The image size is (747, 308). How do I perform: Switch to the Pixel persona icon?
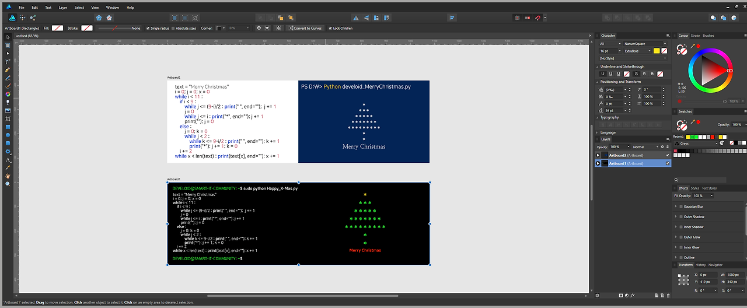click(x=22, y=17)
